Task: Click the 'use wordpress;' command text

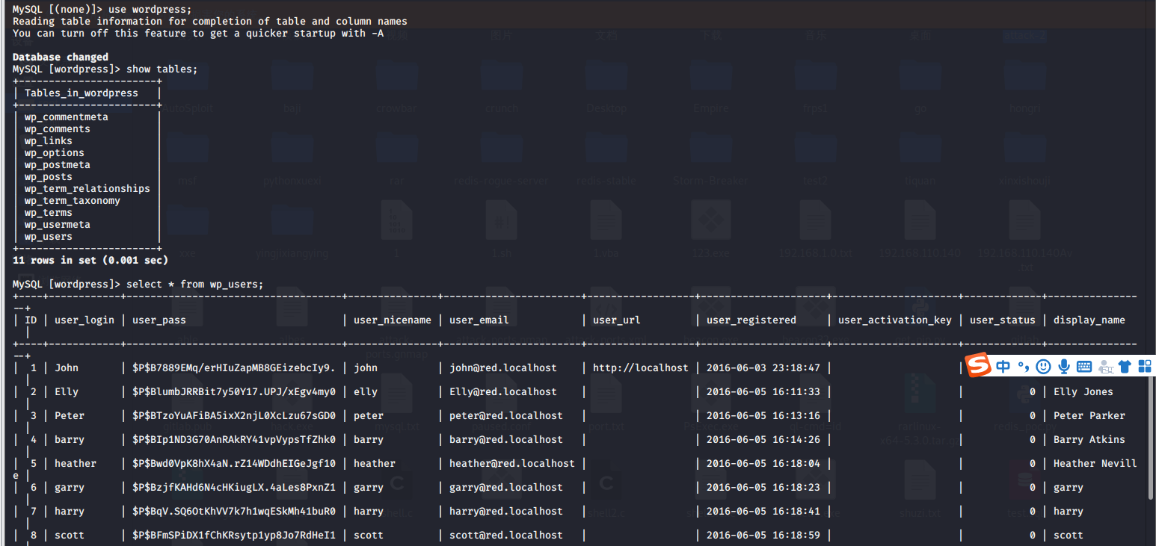Action: (x=150, y=9)
